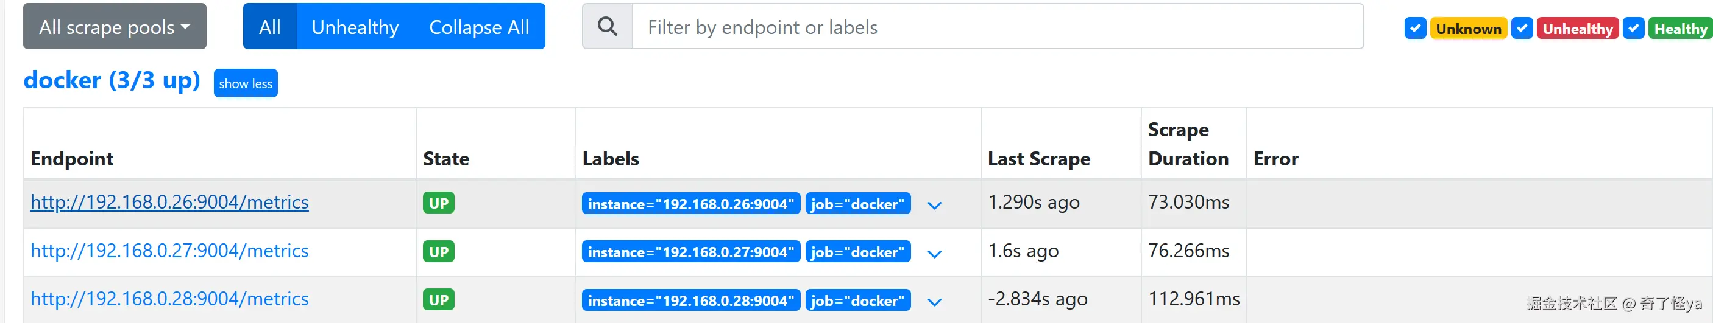Toggle the Healthy status checkbox
The height and width of the screenshot is (323, 1713).
point(1633,29)
